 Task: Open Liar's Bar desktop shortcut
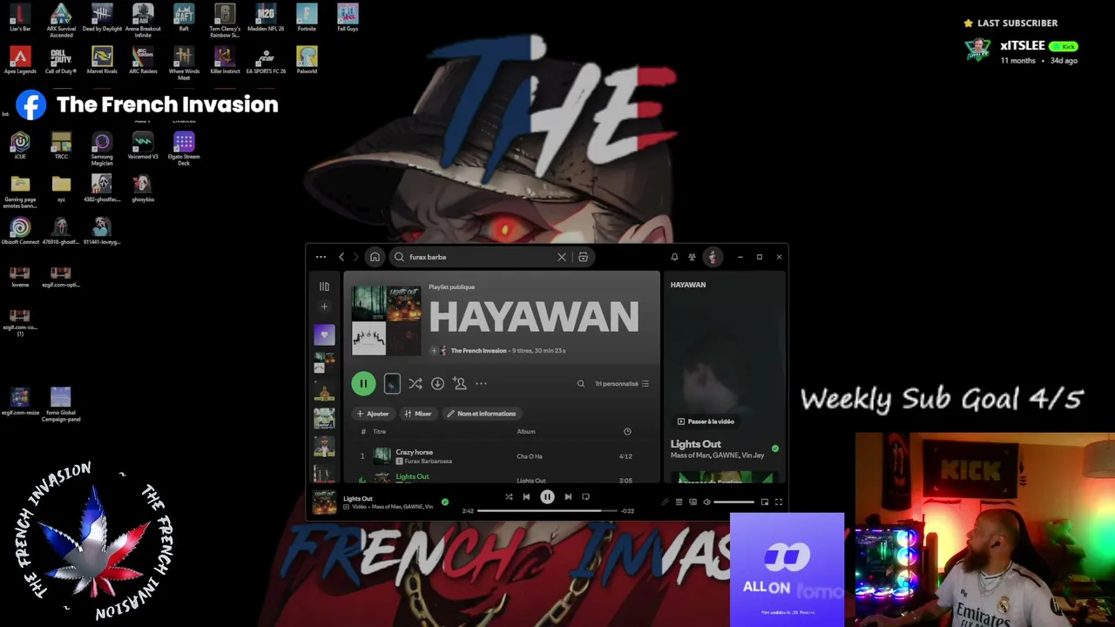(x=20, y=17)
